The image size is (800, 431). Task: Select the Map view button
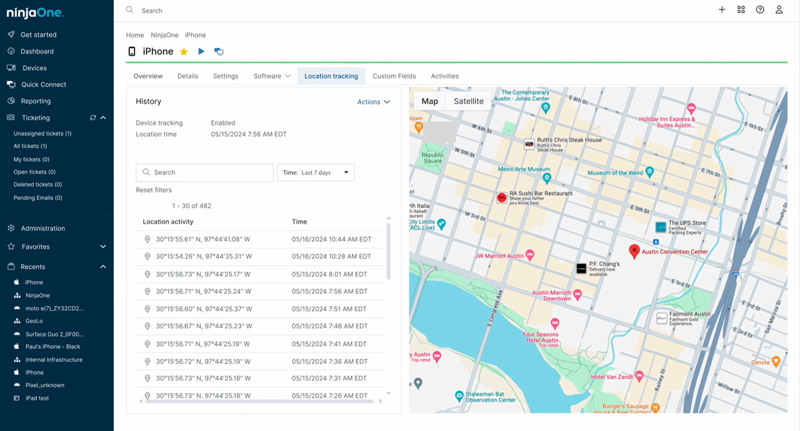point(429,101)
